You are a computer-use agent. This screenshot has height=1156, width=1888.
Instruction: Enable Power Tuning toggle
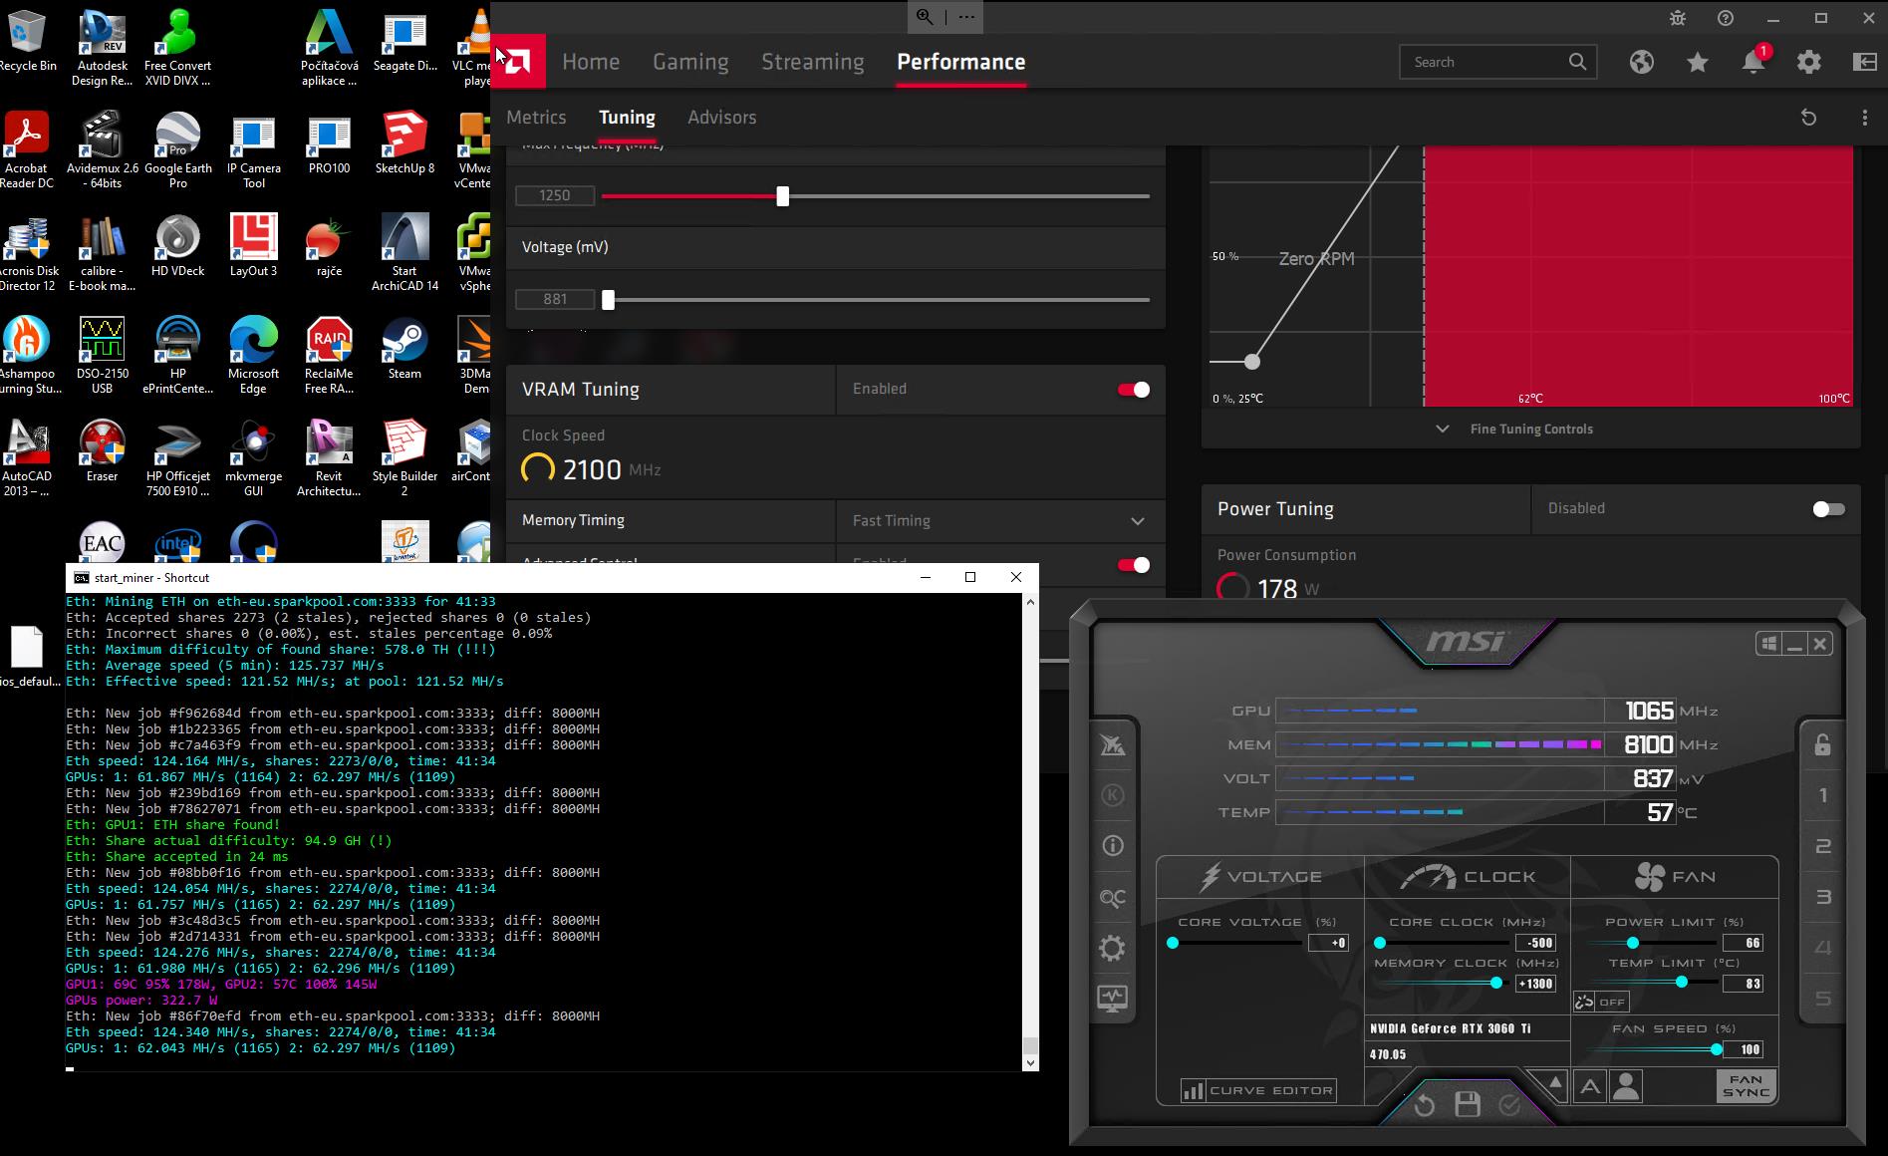coord(1828,509)
